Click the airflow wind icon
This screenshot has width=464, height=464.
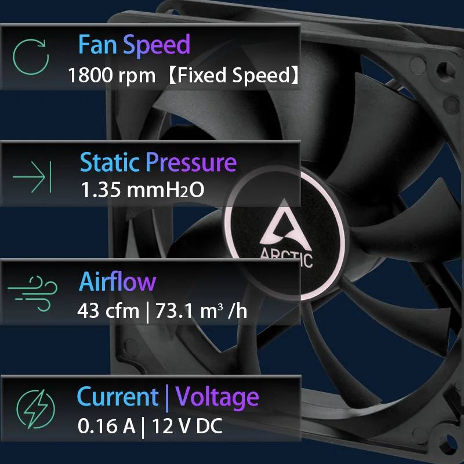pos(32,293)
